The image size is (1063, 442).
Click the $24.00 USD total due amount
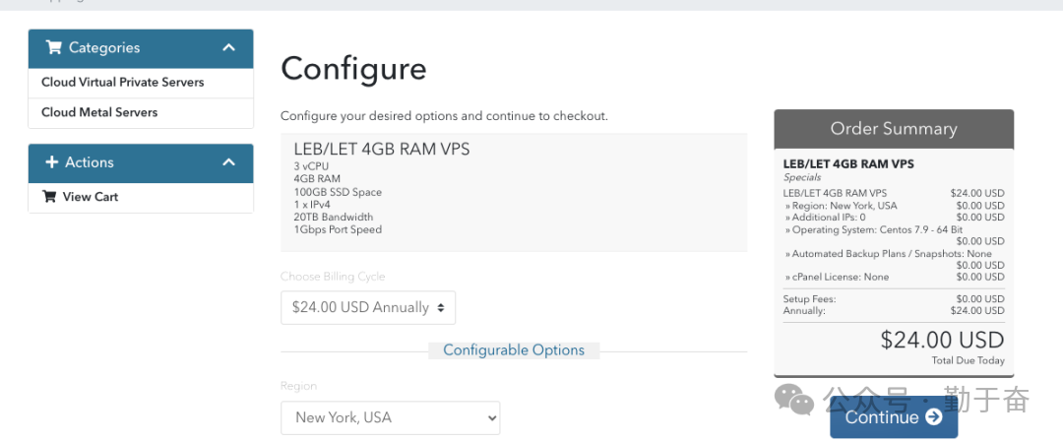(942, 341)
